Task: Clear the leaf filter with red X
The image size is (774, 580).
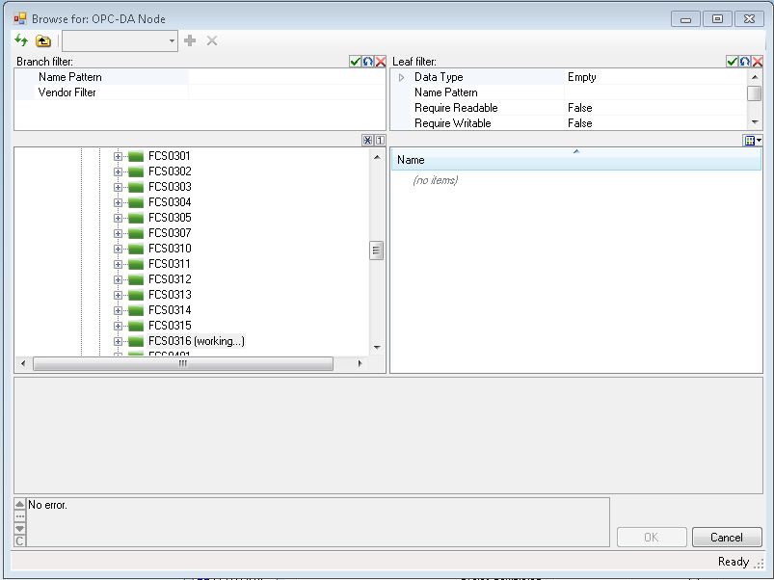Action: (x=758, y=62)
